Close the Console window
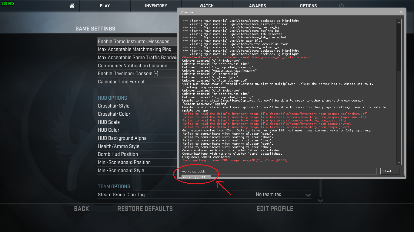Viewport: 414px width, 232px height. (x=401, y=12)
